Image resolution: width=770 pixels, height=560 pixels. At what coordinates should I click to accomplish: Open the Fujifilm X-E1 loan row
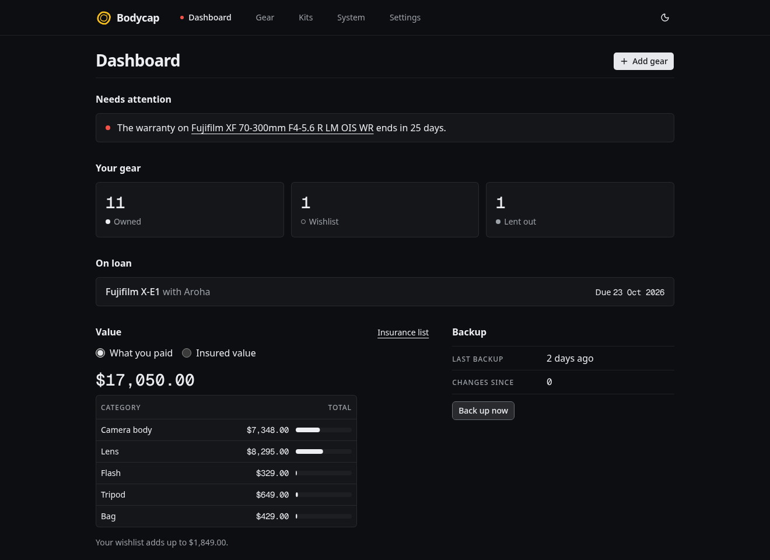coord(385,292)
